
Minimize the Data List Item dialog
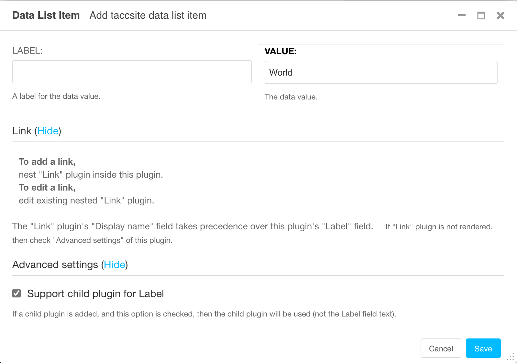click(x=462, y=16)
